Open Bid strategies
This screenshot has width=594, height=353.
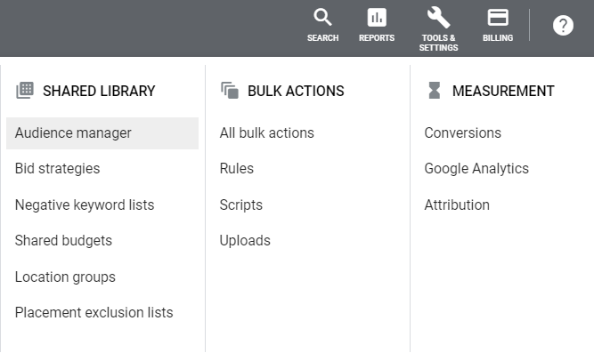click(57, 169)
